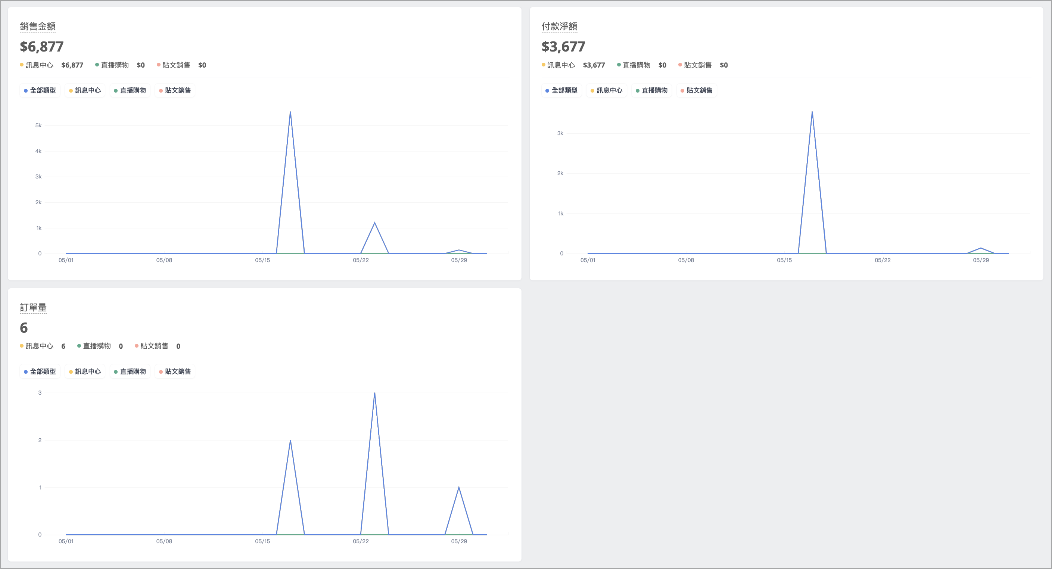The height and width of the screenshot is (569, 1052).
Task: Click the 付款淨額 card title
Action: click(560, 27)
